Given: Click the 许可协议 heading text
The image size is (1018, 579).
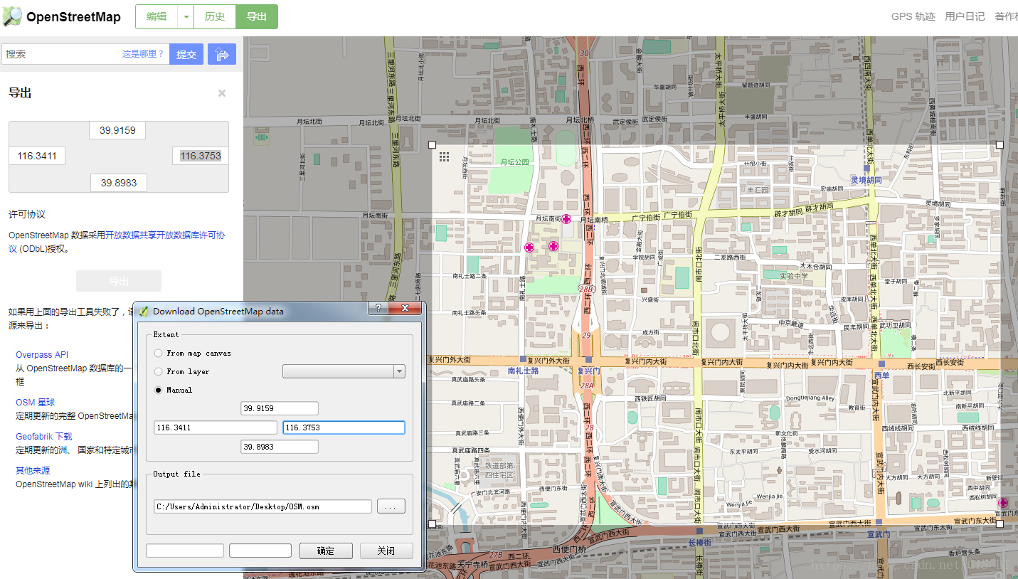Looking at the screenshot, I should [x=27, y=214].
